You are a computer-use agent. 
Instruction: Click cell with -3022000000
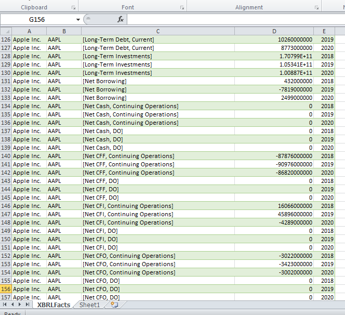pos(274,256)
